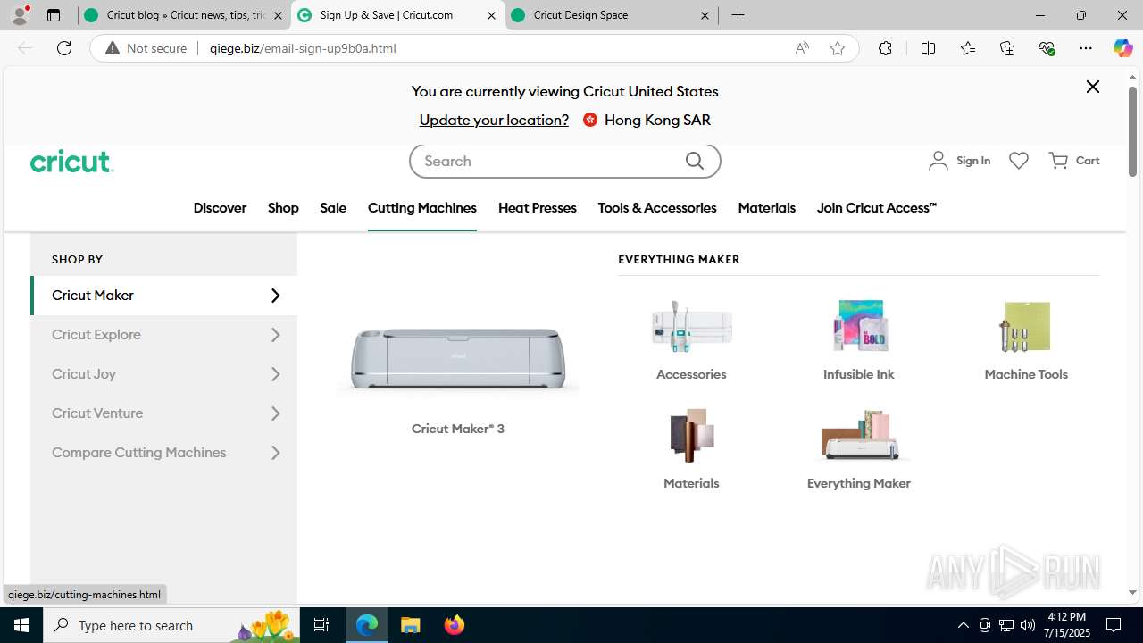The image size is (1143, 643).
Task: Open volume control in system tray
Action: click(1027, 625)
